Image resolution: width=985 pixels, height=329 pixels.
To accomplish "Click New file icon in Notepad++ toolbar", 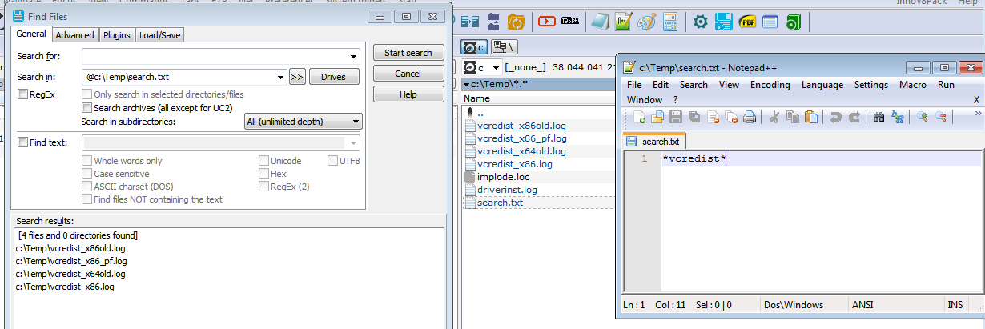I will pyautogui.click(x=639, y=118).
